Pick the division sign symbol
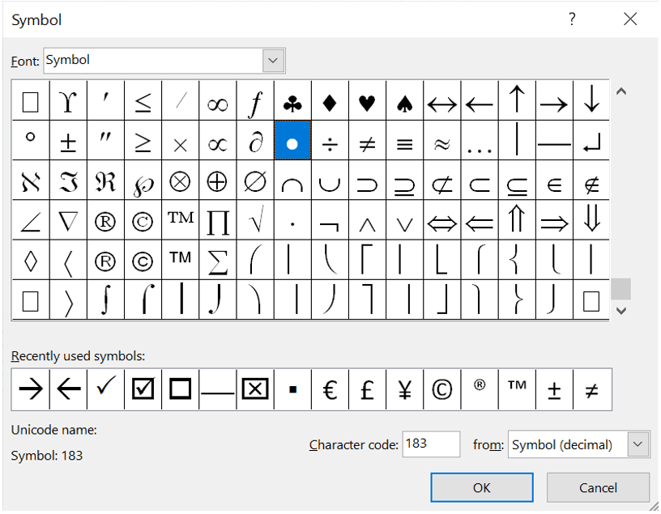This screenshot has height=514, width=661. click(x=330, y=143)
